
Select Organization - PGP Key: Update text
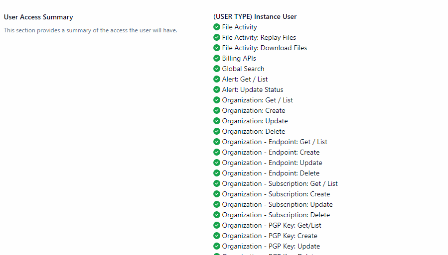[271, 246]
